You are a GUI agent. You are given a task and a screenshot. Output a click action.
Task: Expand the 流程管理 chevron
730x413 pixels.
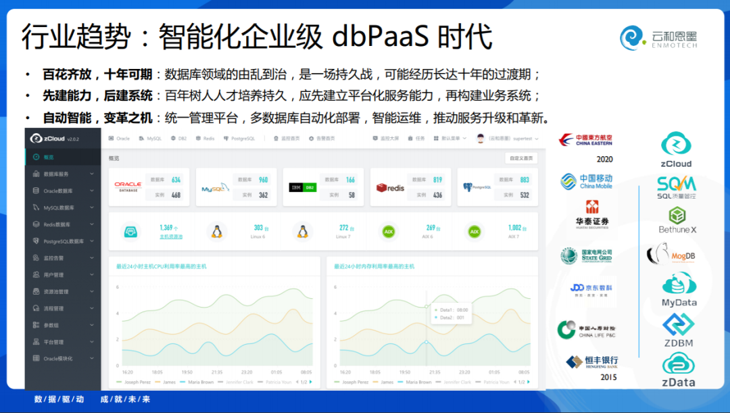click(92, 308)
